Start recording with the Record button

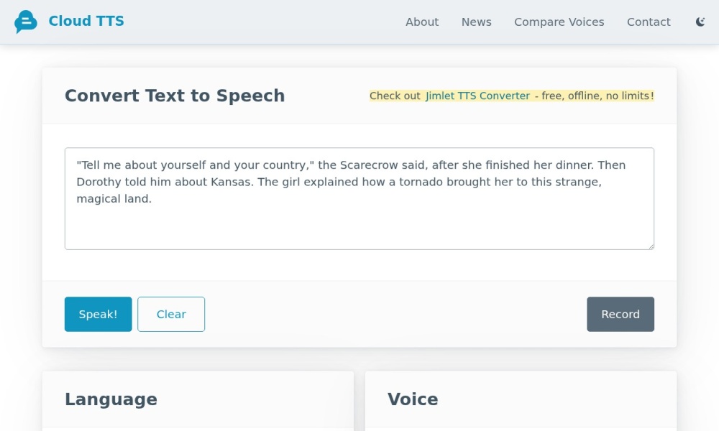coord(620,314)
